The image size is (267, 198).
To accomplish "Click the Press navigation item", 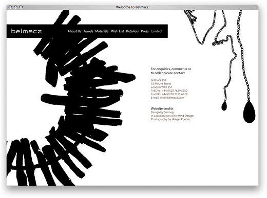I will [145, 31].
